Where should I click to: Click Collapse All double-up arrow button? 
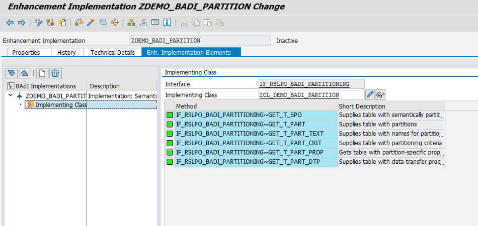pos(25,73)
